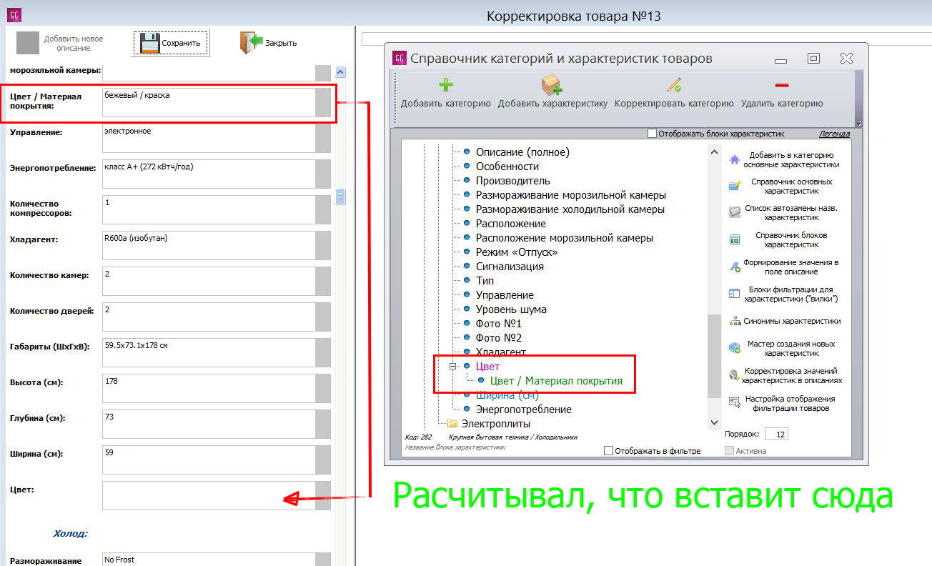The height and width of the screenshot is (566, 932).
Task: Select 'Фото №2' item
Action: click(499, 338)
